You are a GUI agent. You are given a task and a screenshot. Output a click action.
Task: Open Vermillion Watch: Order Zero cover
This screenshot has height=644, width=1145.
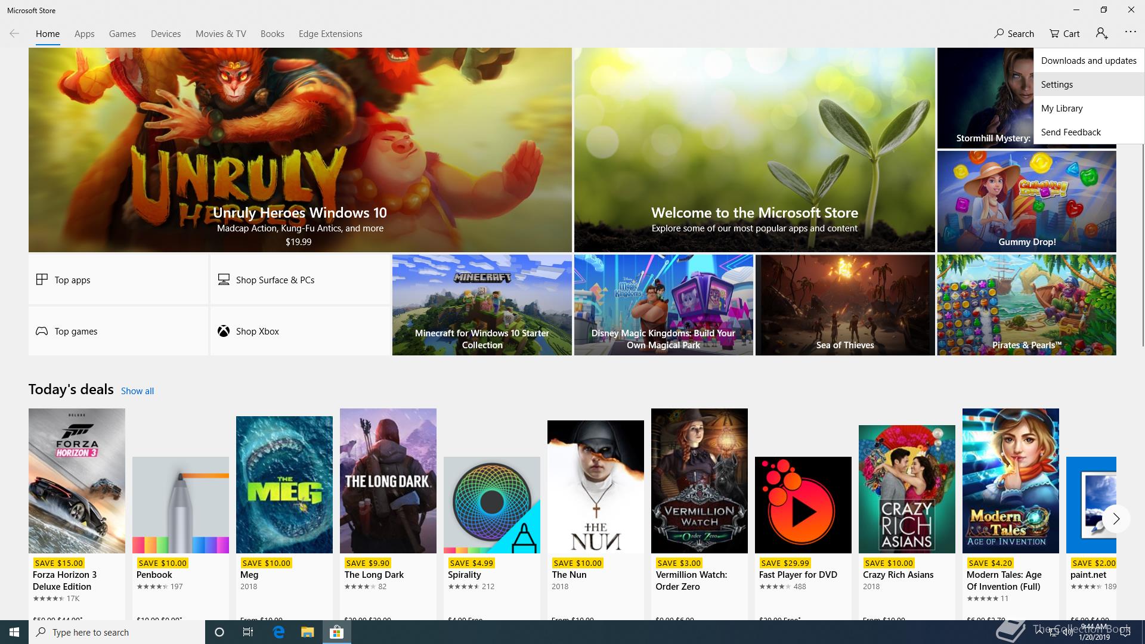point(700,481)
